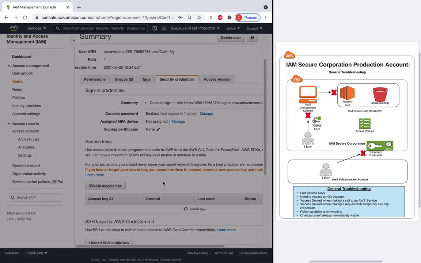The image size is (421, 263).
Task: Click Manage next to Assigned MFA device
Action: pos(178,121)
